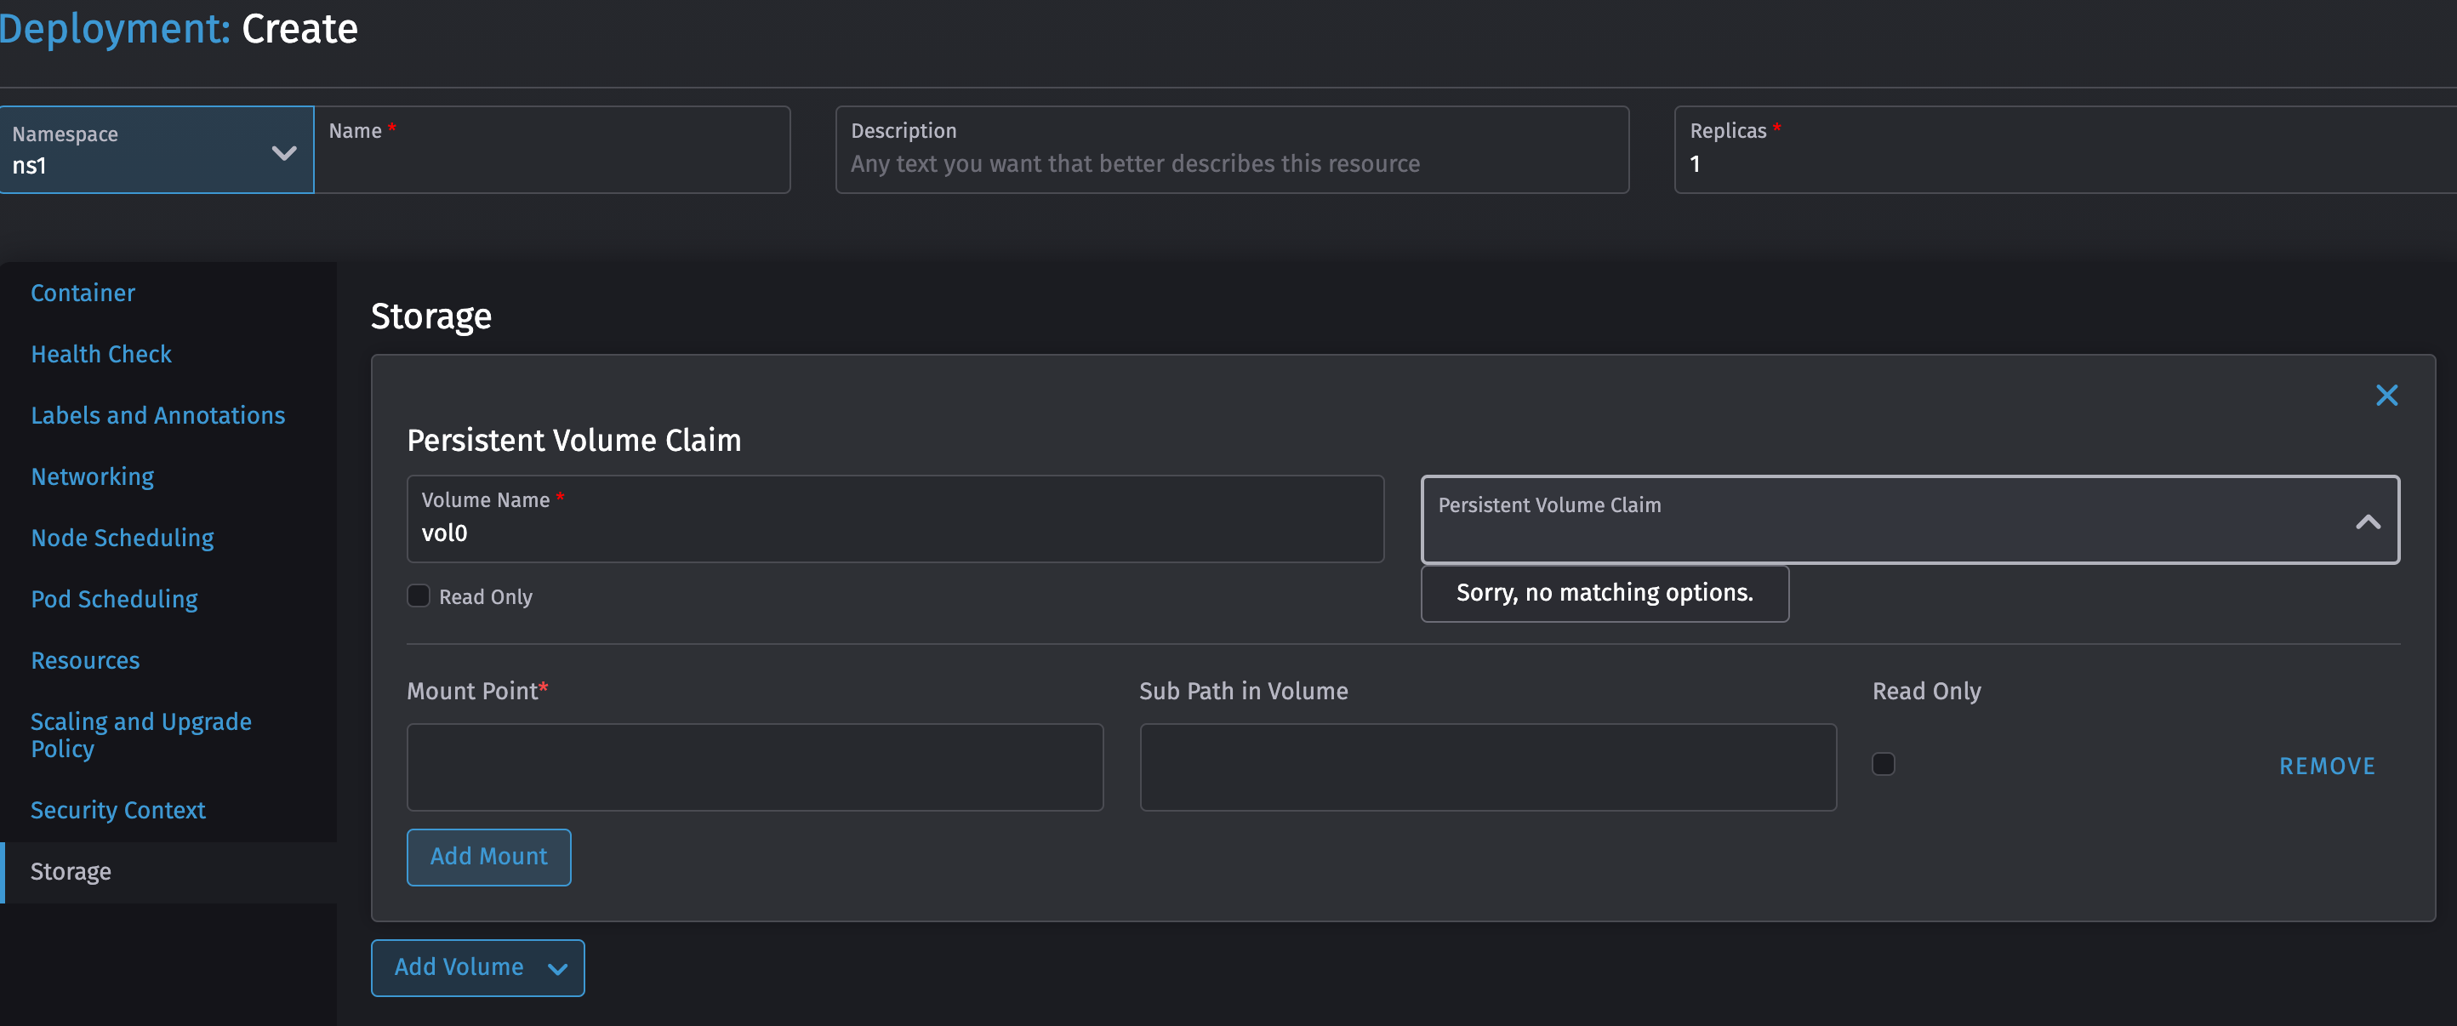
Task: Remove the current mount entry
Action: coord(2326,764)
